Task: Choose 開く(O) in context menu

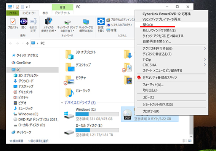Action: coord(171,25)
